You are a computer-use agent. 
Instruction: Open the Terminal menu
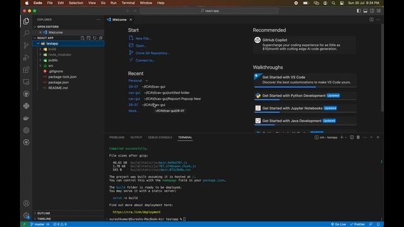pos(128,3)
